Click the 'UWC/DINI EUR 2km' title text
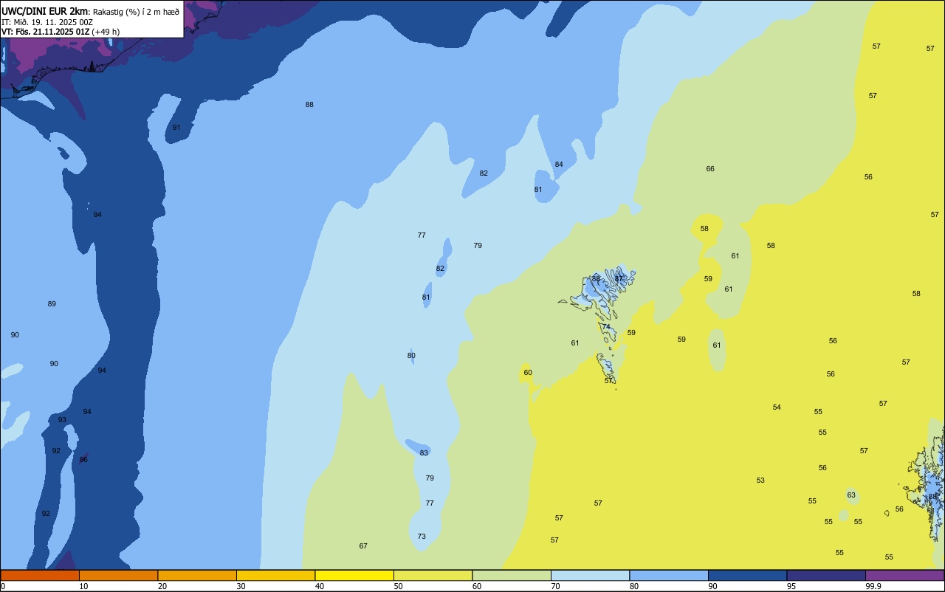The height and width of the screenshot is (592, 945). [44, 11]
